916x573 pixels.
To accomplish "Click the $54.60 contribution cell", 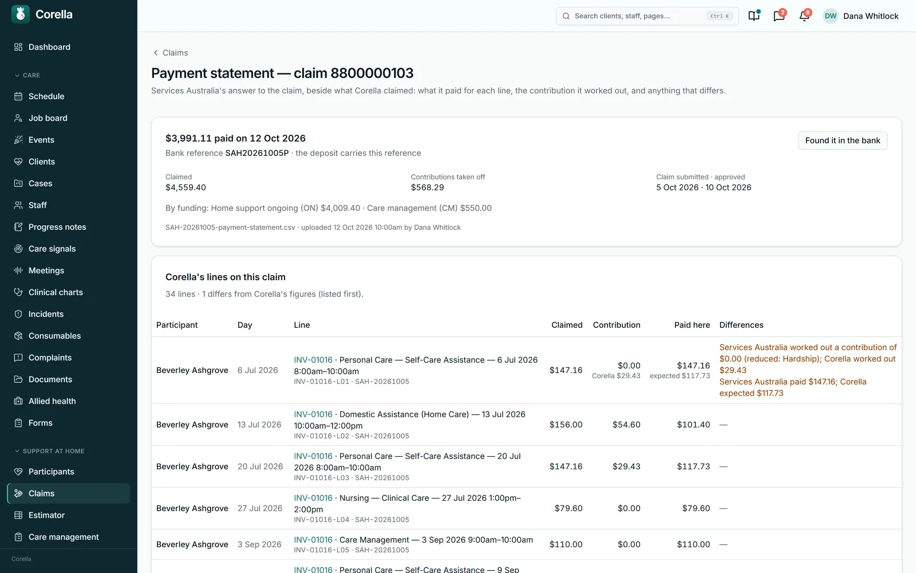I will click(x=626, y=425).
